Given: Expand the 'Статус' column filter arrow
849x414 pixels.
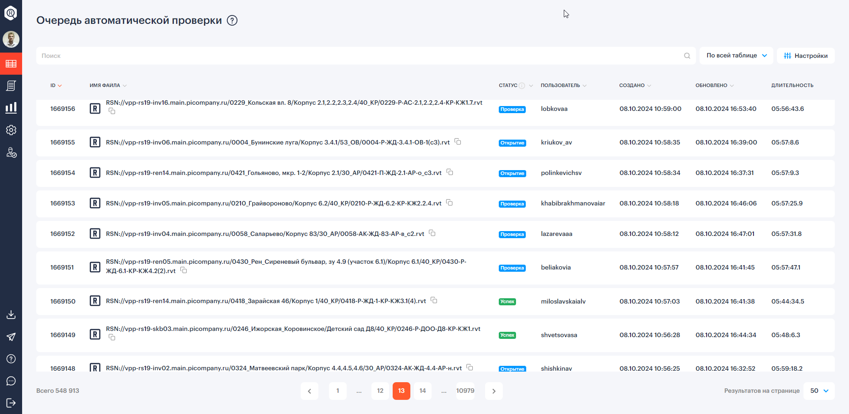Looking at the screenshot, I should [531, 86].
